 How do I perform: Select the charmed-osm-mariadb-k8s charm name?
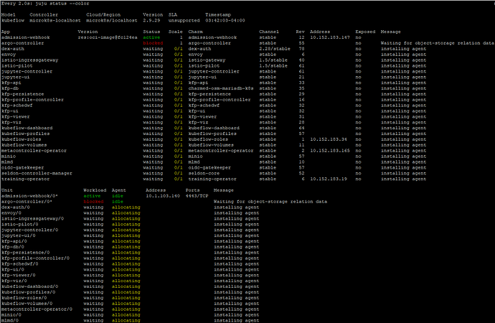click(x=221, y=88)
